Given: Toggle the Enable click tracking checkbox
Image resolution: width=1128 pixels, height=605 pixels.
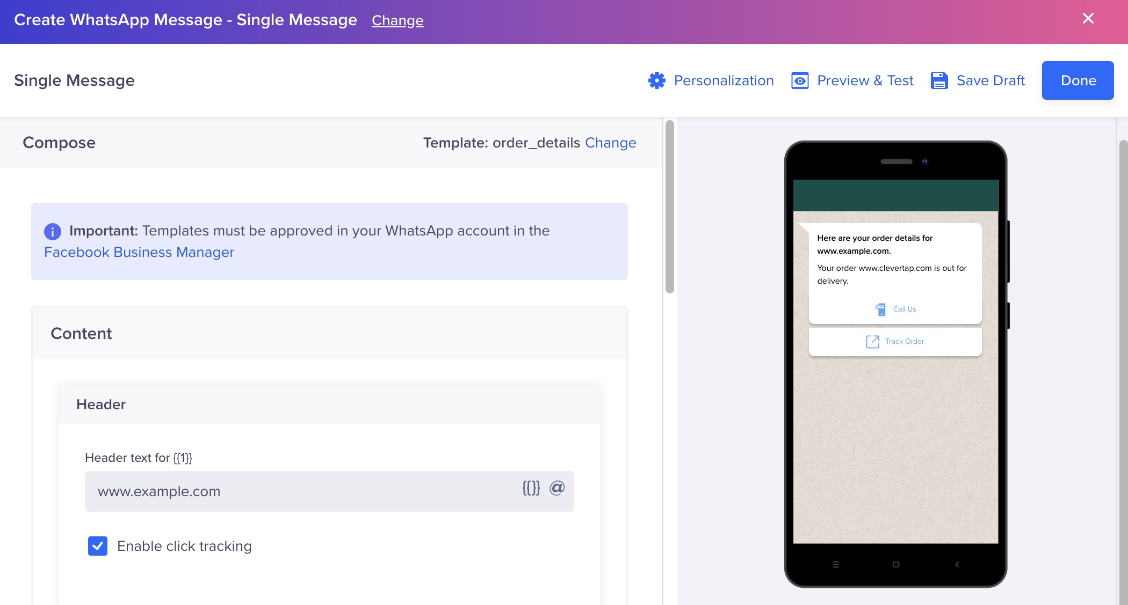Looking at the screenshot, I should pos(98,546).
